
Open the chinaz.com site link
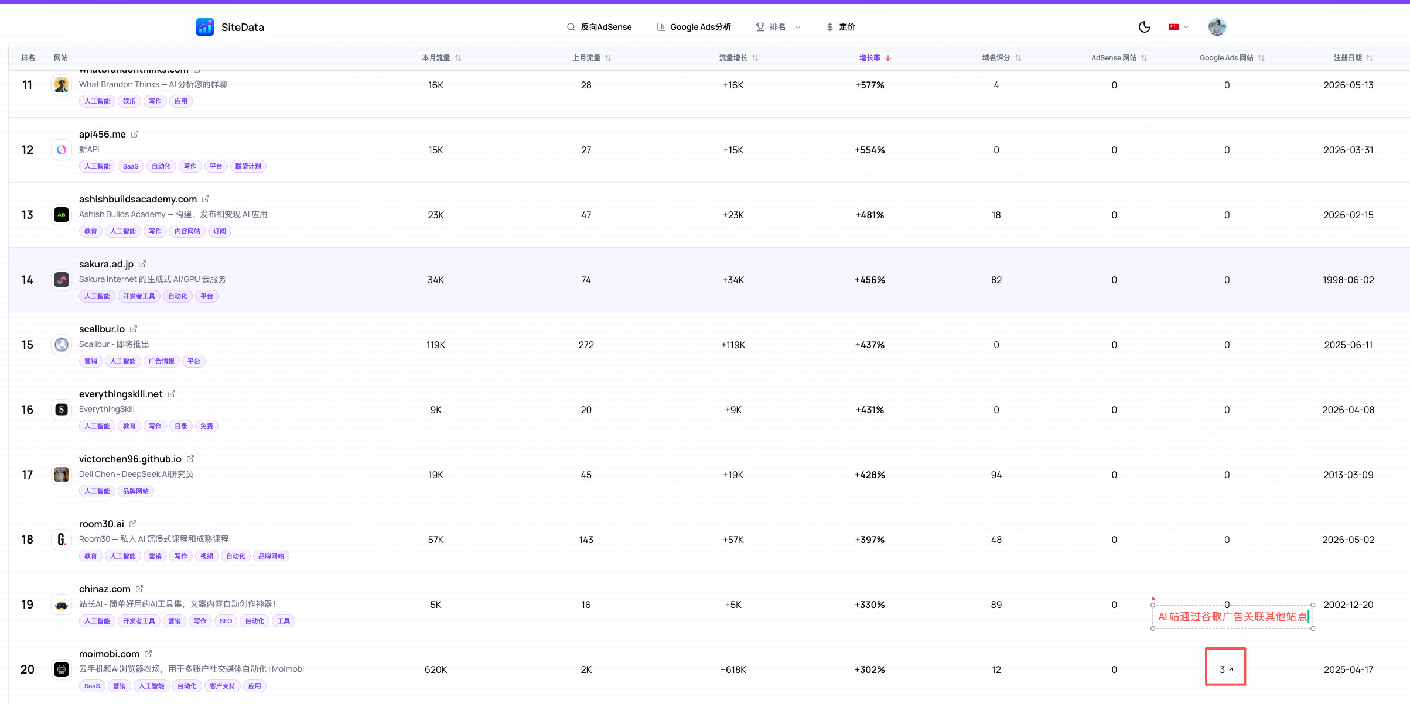105,589
